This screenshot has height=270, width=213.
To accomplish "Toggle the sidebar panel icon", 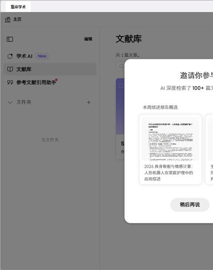I will pos(10,39).
